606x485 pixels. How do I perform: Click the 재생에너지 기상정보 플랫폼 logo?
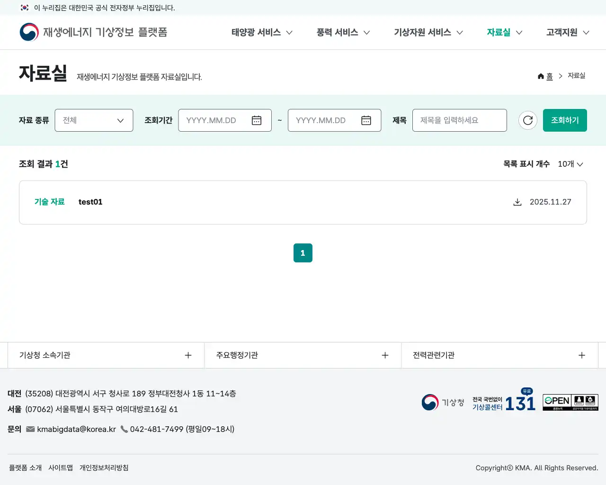point(93,32)
